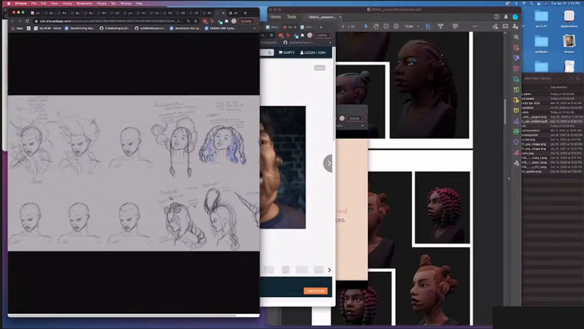Zoom out the PDF with the minus icon
584x329 pixels.
tap(386, 26)
